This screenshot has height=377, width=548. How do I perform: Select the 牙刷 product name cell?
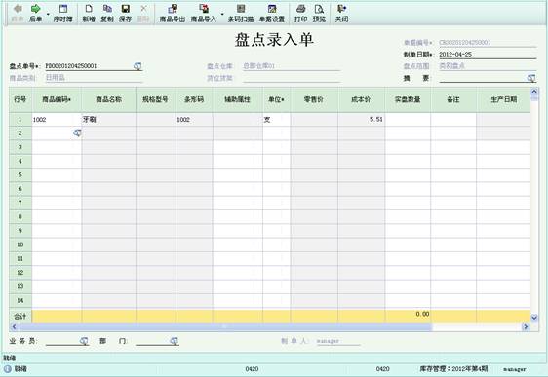pyautogui.click(x=108, y=120)
